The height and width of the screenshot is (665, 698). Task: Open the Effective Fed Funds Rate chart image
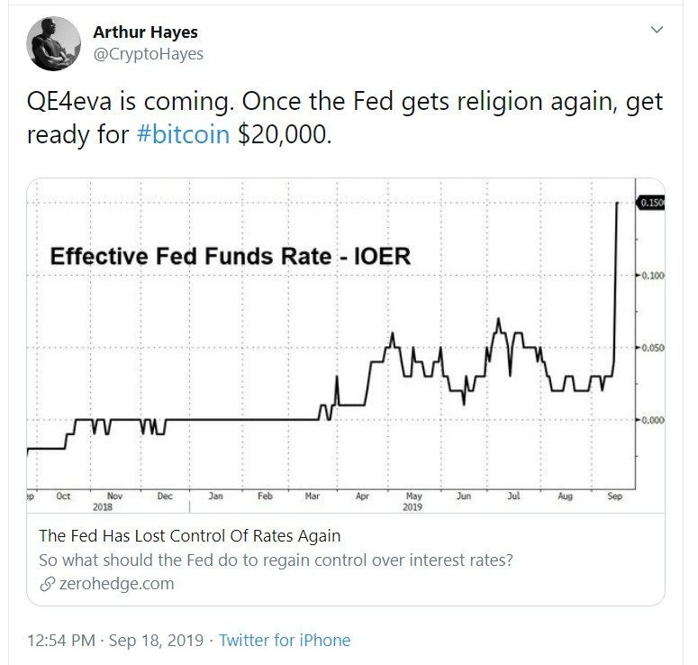click(x=346, y=345)
